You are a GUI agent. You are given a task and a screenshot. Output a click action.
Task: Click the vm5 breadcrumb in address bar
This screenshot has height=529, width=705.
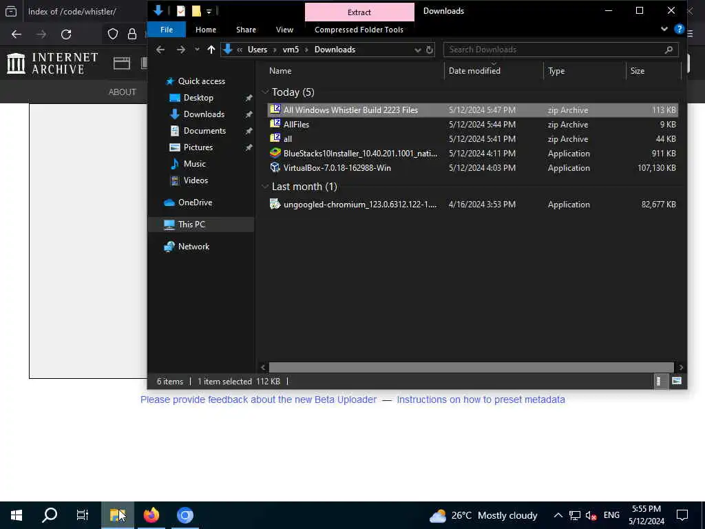291,50
